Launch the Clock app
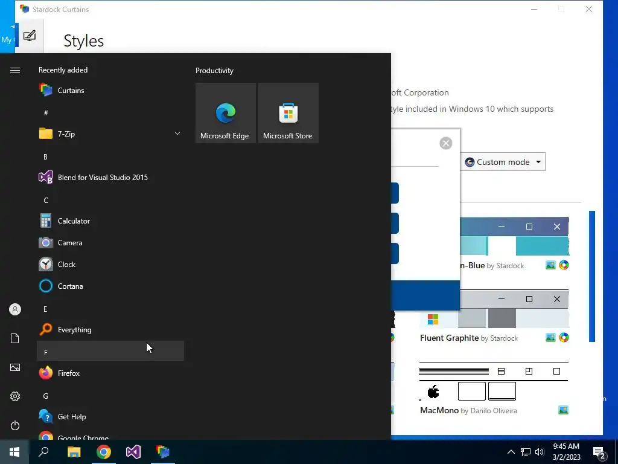 coord(110,265)
